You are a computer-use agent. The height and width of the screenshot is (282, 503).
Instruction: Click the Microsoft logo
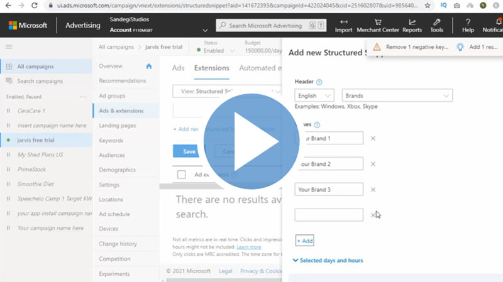click(28, 25)
